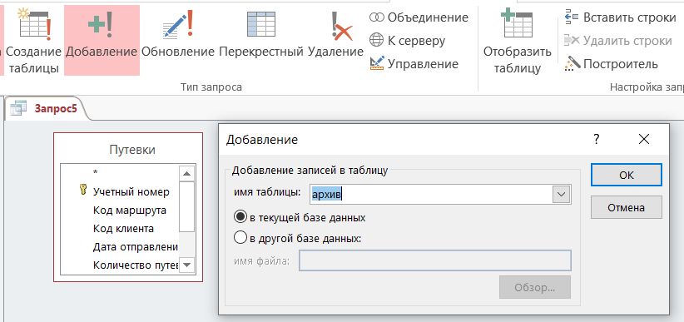
Task: Choose the Обновление update query icon
Action: pos(178,40)
